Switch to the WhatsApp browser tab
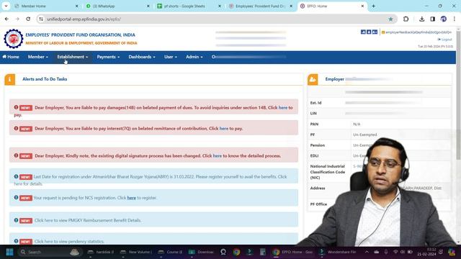This screenshot has height=259, width=461. coord(117,6)
